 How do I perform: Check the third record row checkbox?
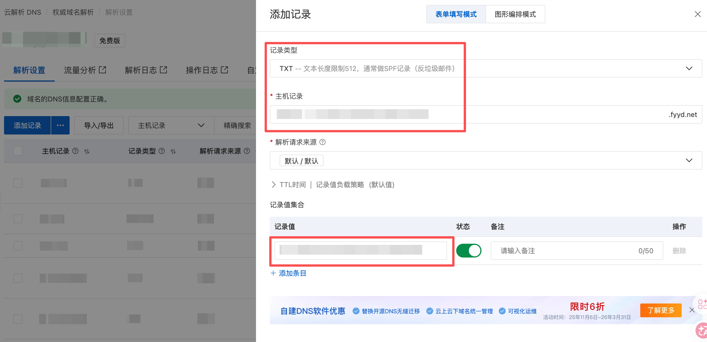[x=18, y=246]
